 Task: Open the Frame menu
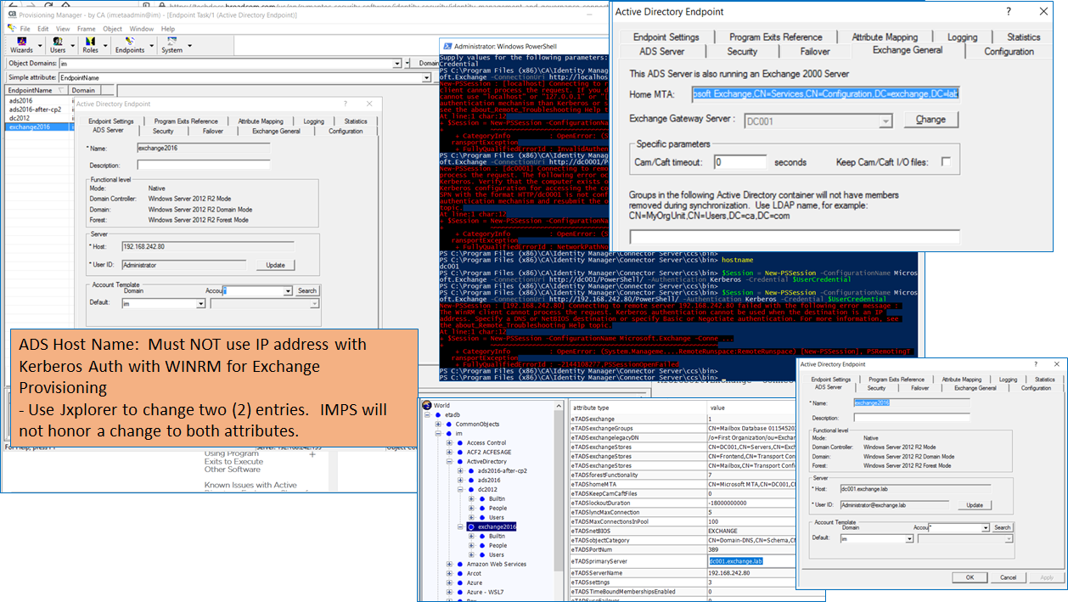pos(86,28)
